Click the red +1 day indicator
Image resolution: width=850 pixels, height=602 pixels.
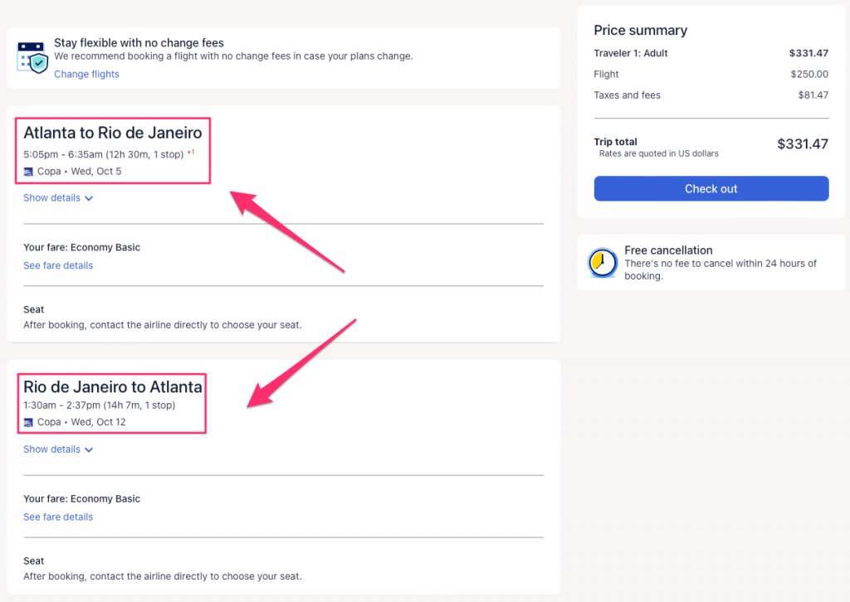tap(191, 152)
